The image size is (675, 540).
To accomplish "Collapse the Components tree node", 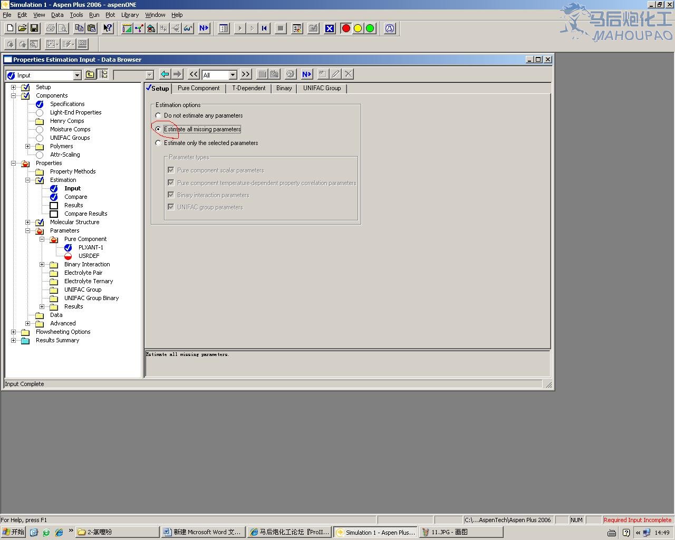I will 14,95.
